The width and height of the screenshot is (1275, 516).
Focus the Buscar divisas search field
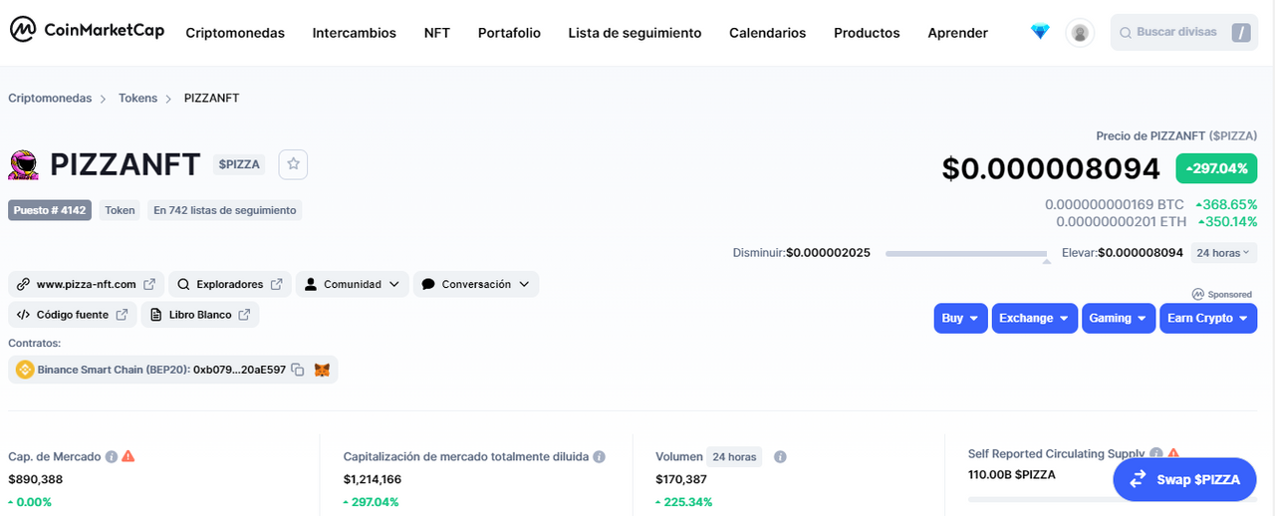tap(1183, 32)
